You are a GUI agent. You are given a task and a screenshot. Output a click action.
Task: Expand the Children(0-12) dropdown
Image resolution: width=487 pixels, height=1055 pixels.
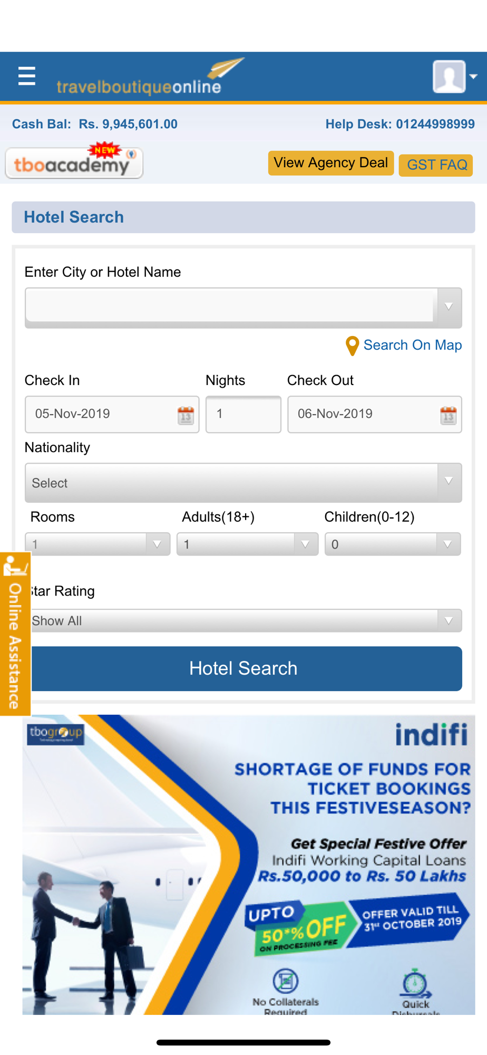[x=393, y=544]
